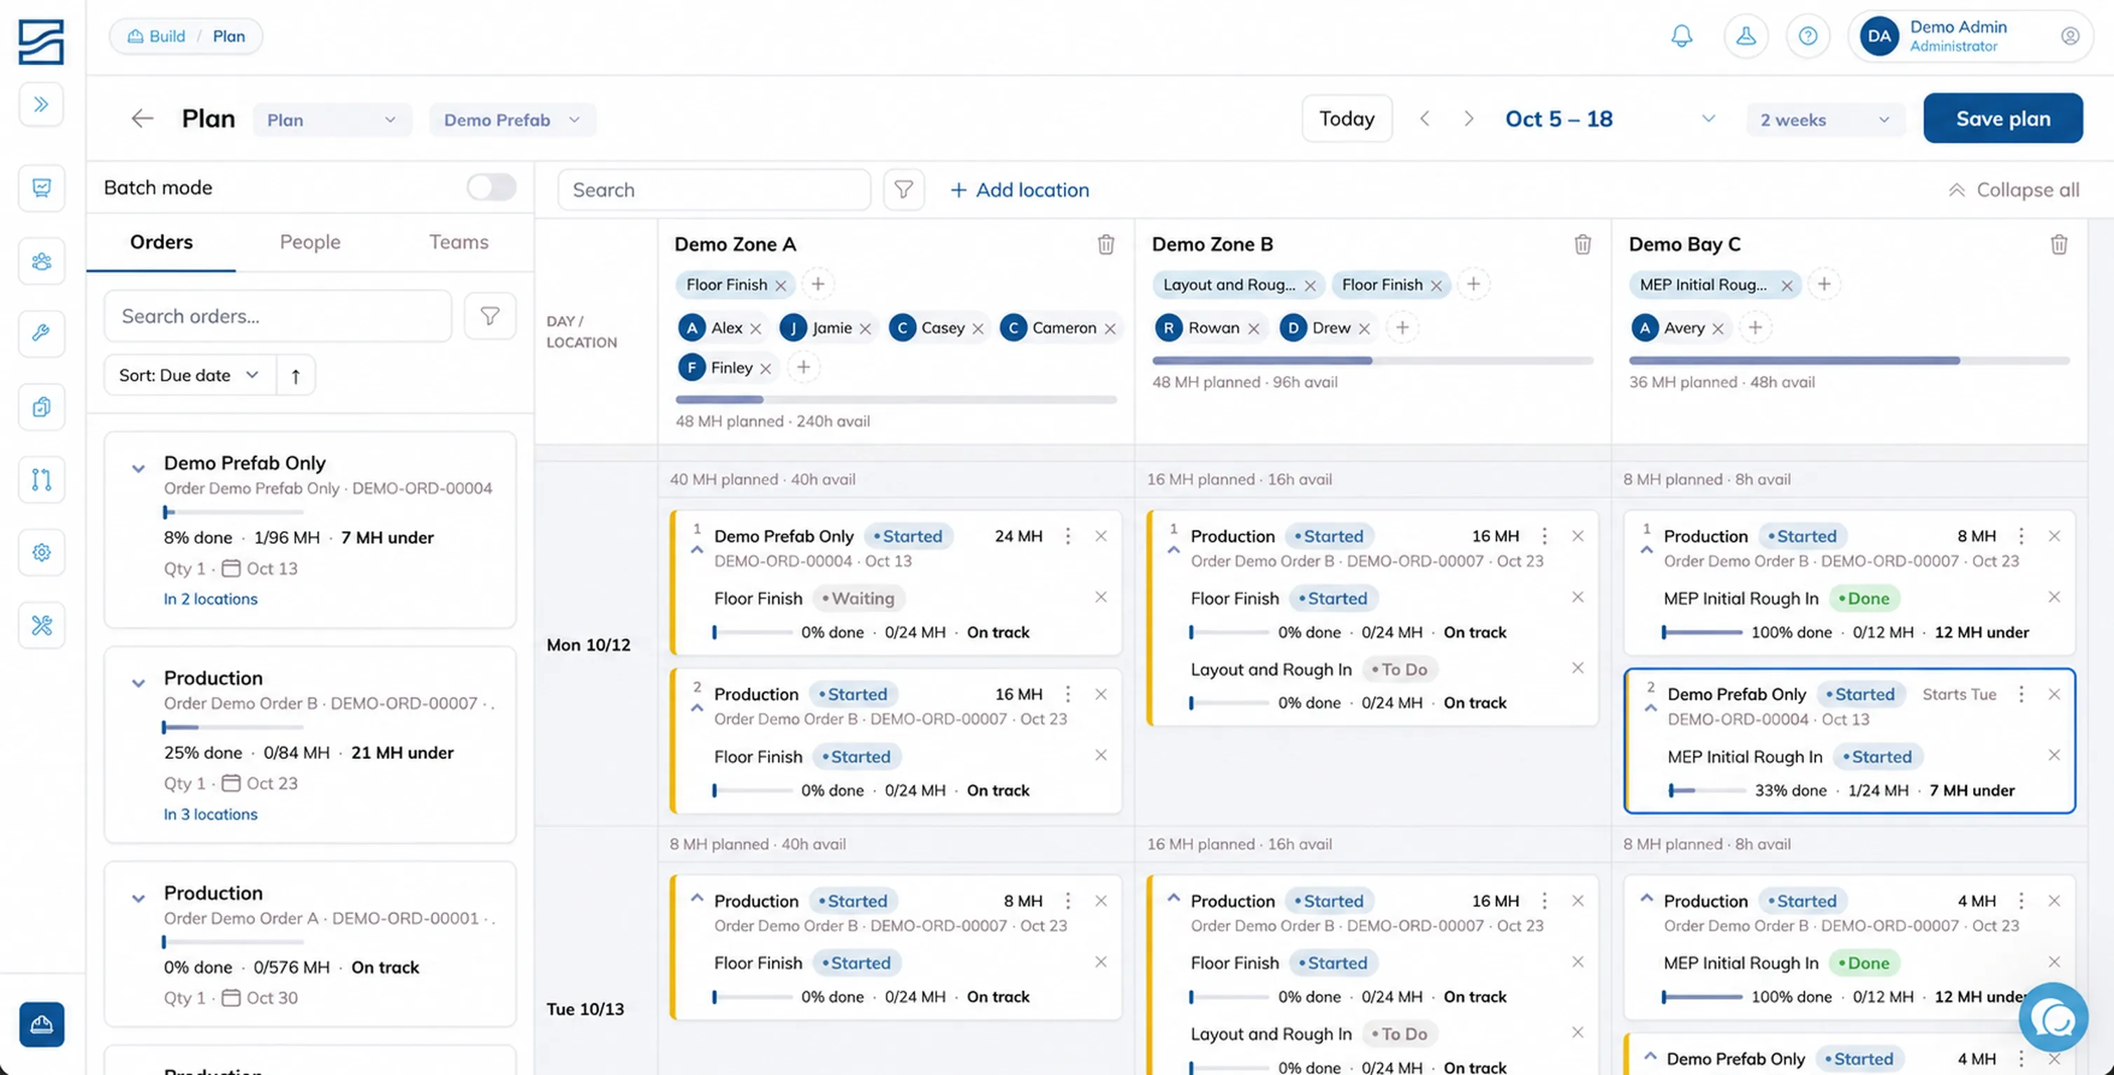Remove Alex from Demo Zone A
Viewport: 2114px width, 1075px height.
coord(756,328)
